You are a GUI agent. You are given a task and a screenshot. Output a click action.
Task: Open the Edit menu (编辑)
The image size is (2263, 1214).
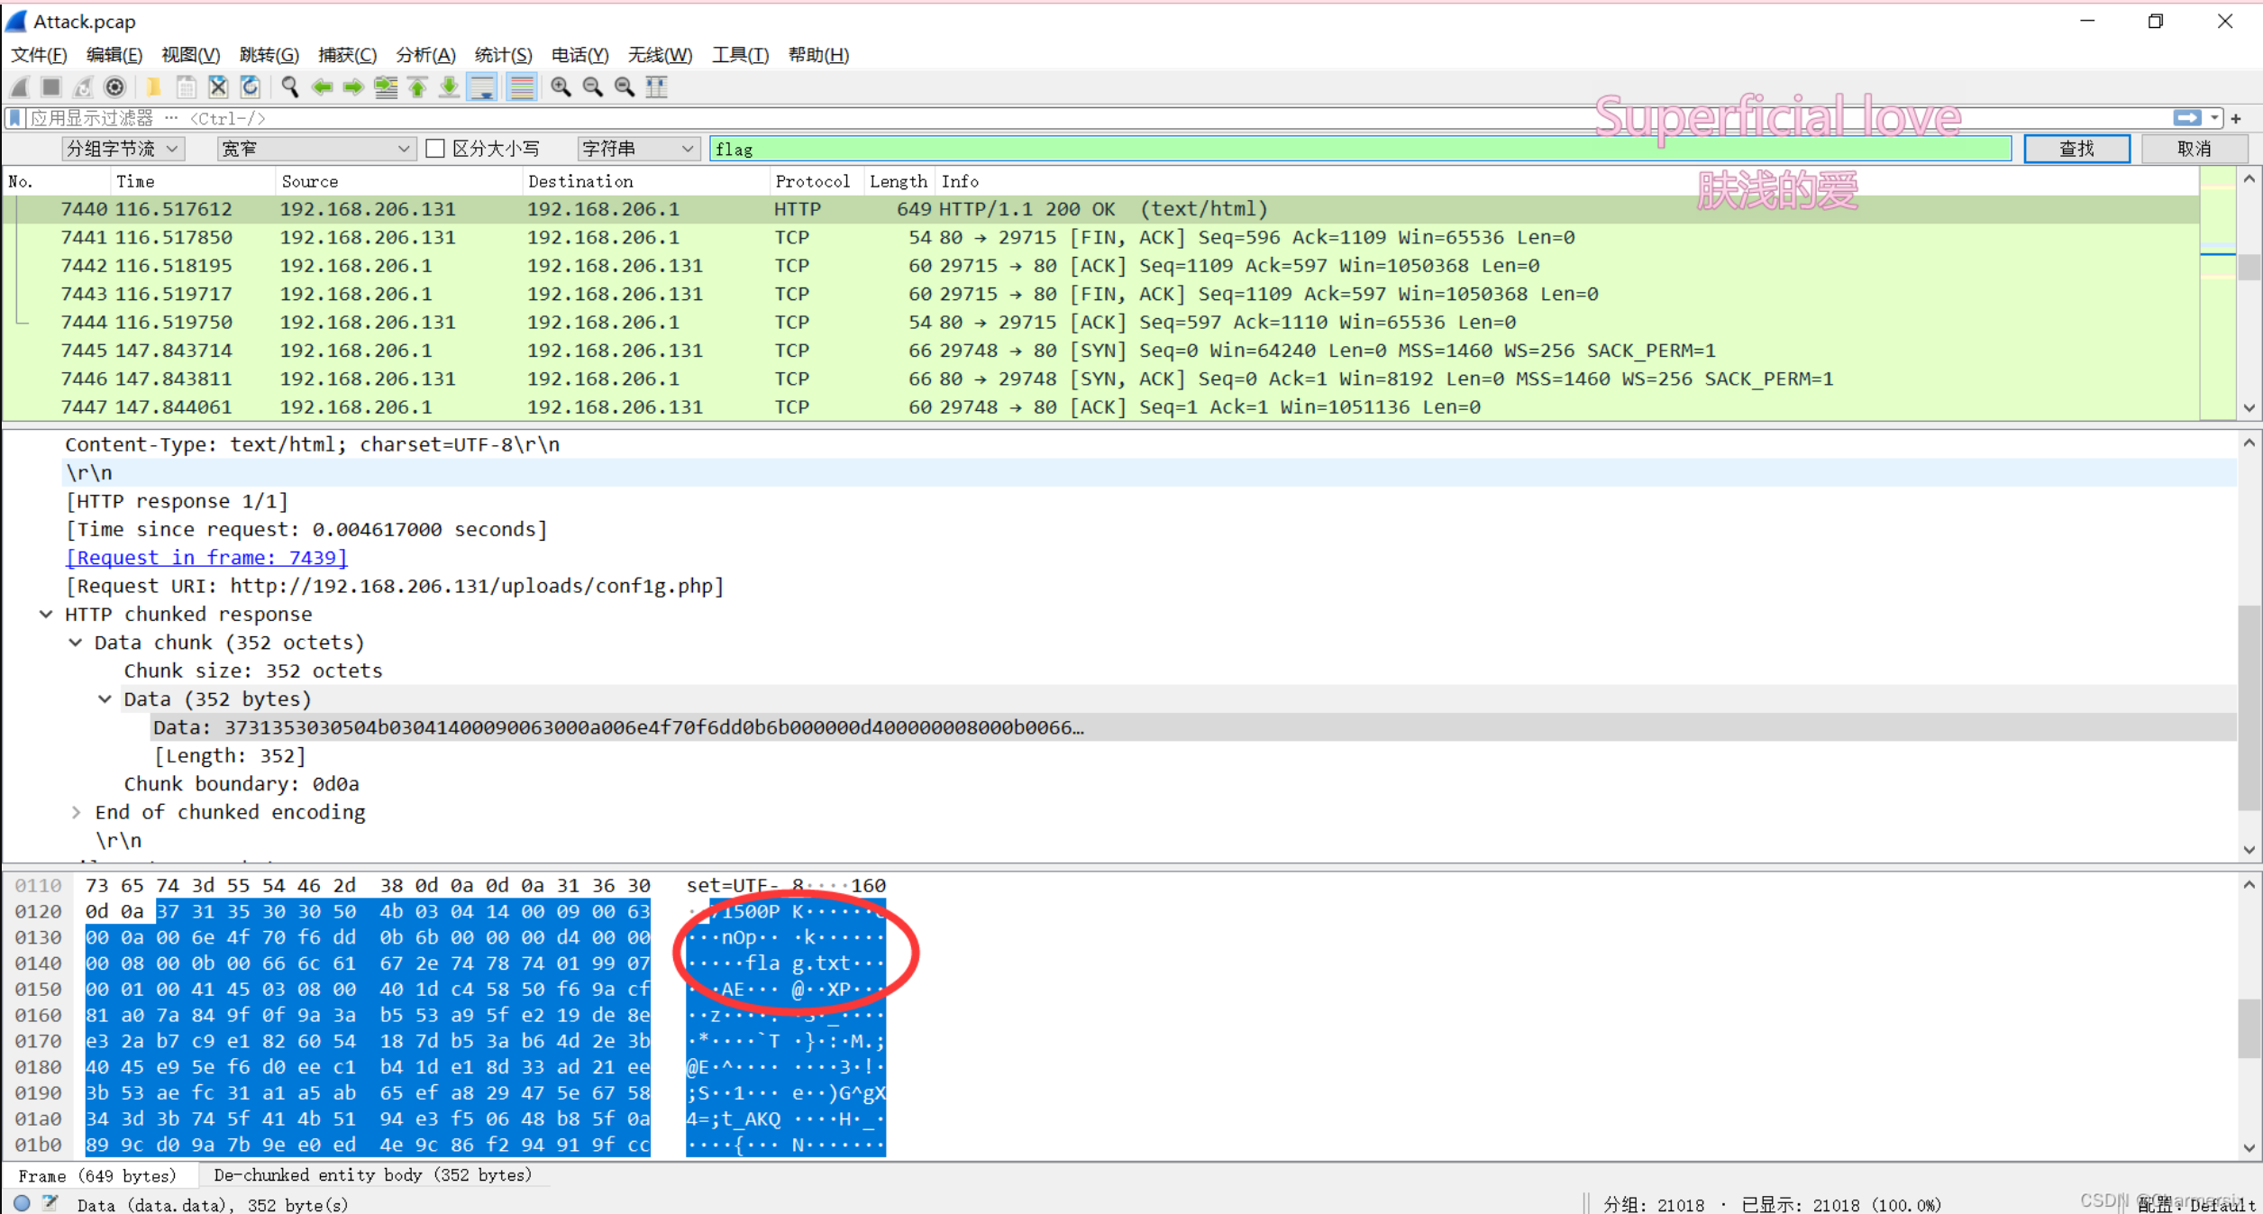click(x=114, y=55)
